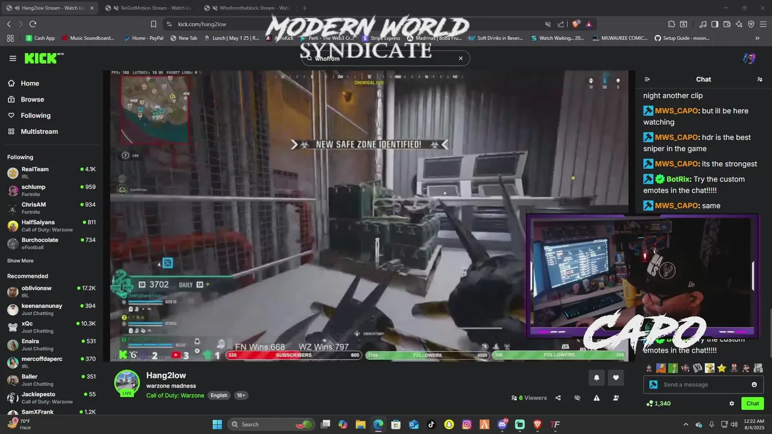Open schlump Fortnite channel
The height and width of the screenshot is (434, 772).
click(x=51, y=190)
